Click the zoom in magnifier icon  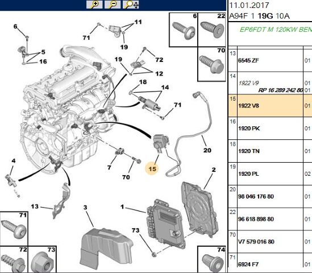coord(94,5)
